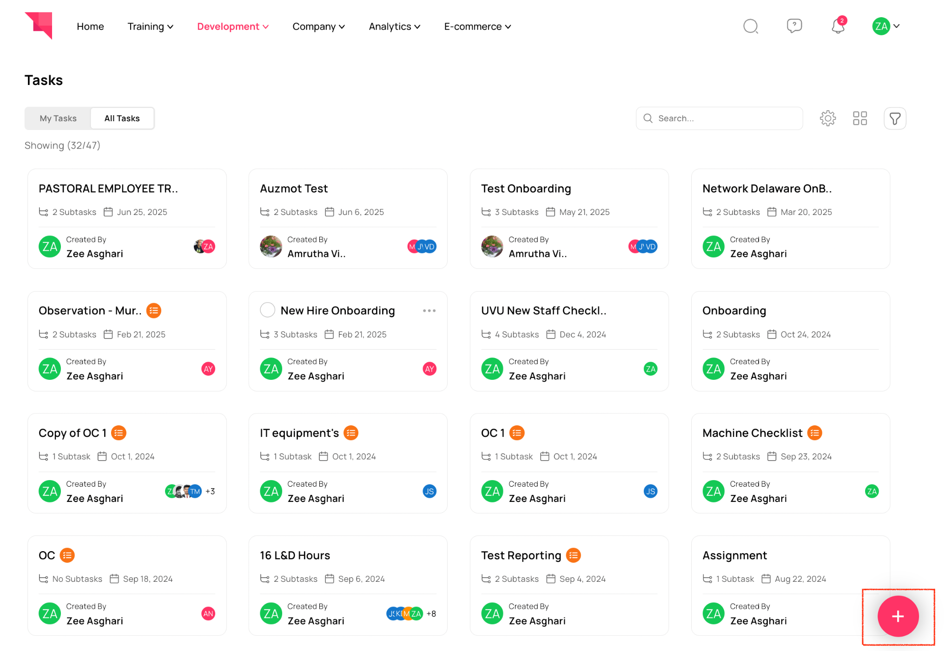952x651 pixels.
Task: Open the E-commerce menu
Action: [x=477, y=26]
